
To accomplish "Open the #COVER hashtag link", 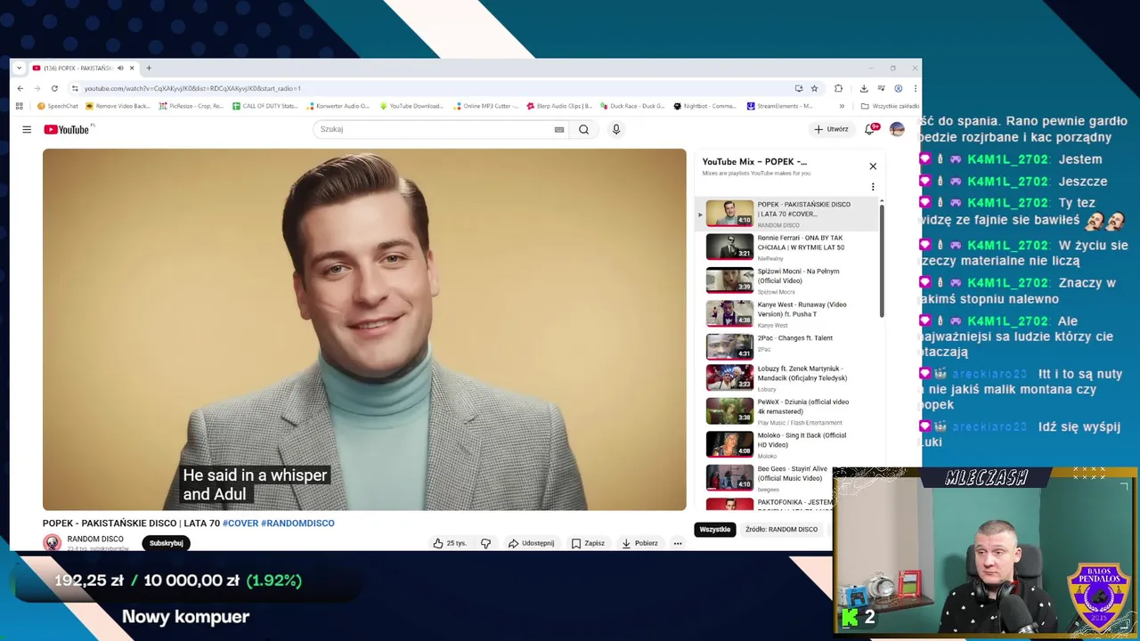I will click(x=240, y=523).
